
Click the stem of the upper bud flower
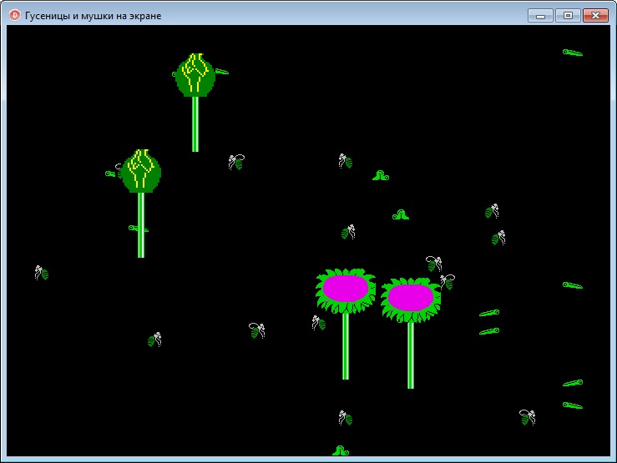[x=195, y=124]
